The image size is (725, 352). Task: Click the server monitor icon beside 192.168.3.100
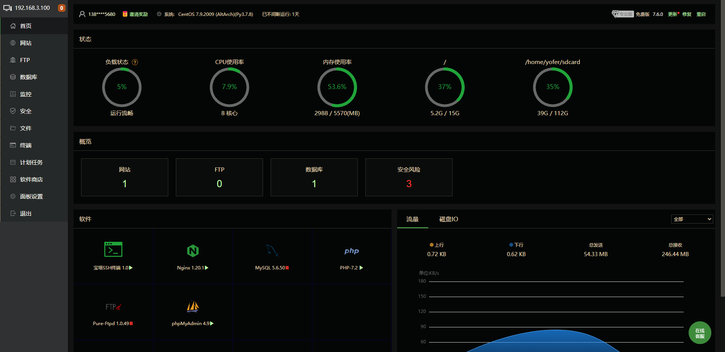pos(8,8)
